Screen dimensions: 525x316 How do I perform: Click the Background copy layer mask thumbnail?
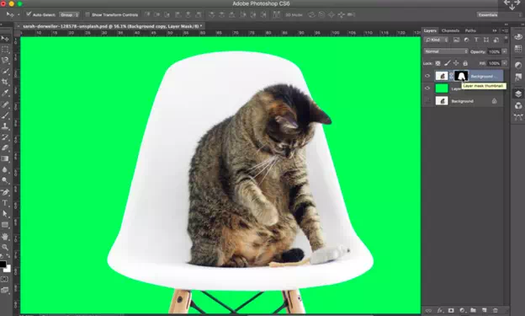pyautogui.click(x=461, y=76)
